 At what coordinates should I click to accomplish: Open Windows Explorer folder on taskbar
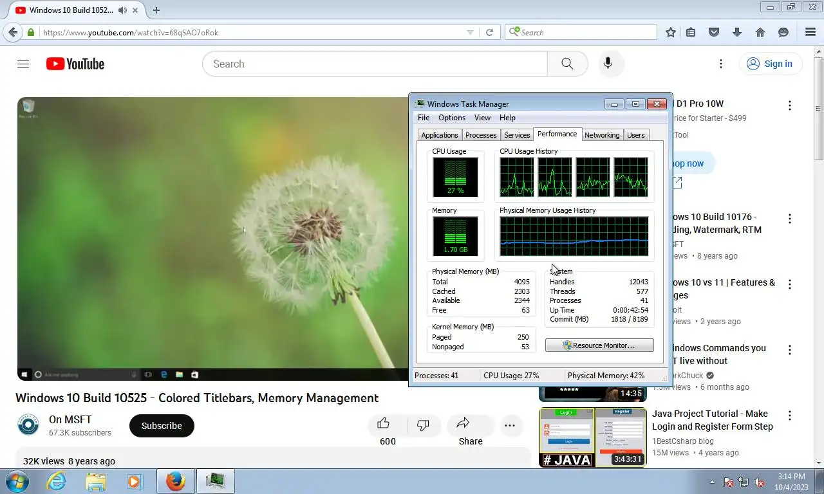click(96, 481)
